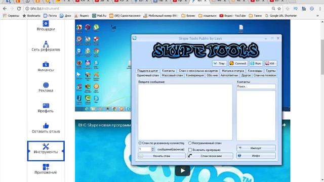This screenshot has height=182, width=324.
Task: Click the Firefox icon on the pictured desktop
Action: [79, 63]
